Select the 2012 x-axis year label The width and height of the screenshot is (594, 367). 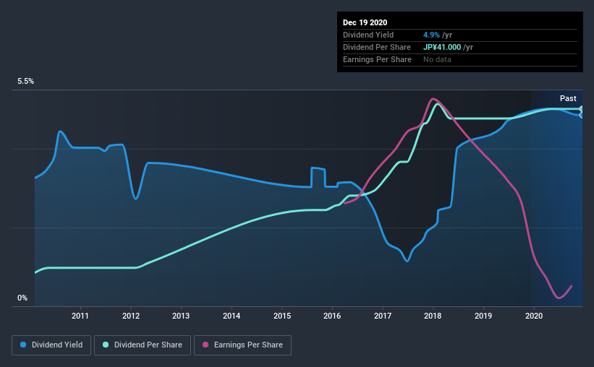pyautogui.click(x=131, y=316)
